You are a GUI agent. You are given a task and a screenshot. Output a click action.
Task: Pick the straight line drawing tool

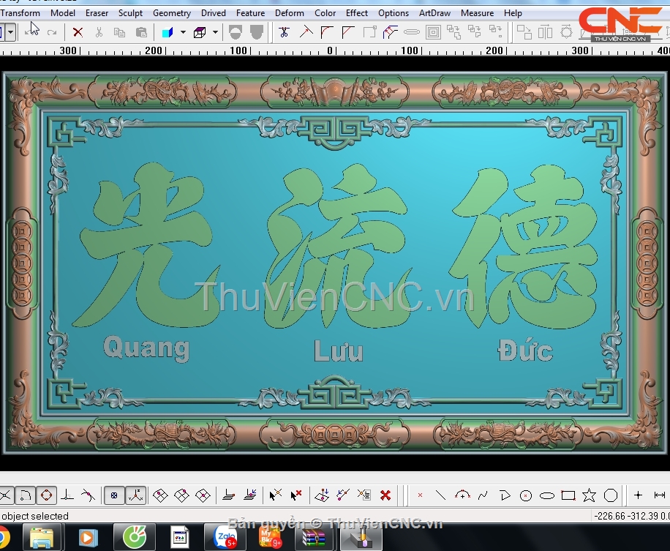[440, 495]
